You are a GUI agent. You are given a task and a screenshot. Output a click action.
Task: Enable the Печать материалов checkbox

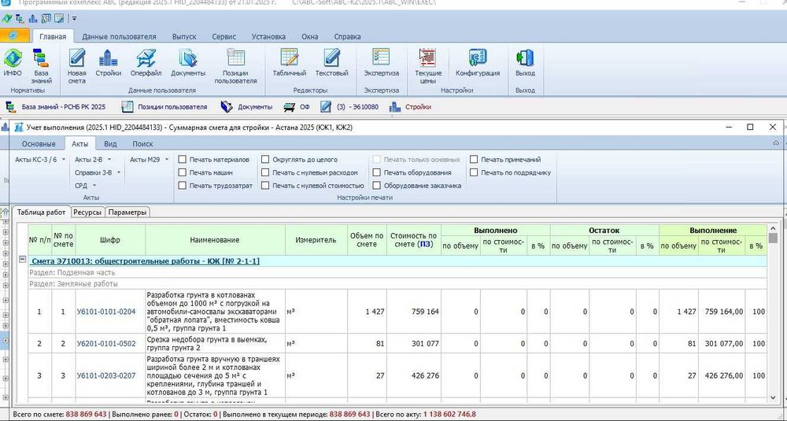point(183,160)
